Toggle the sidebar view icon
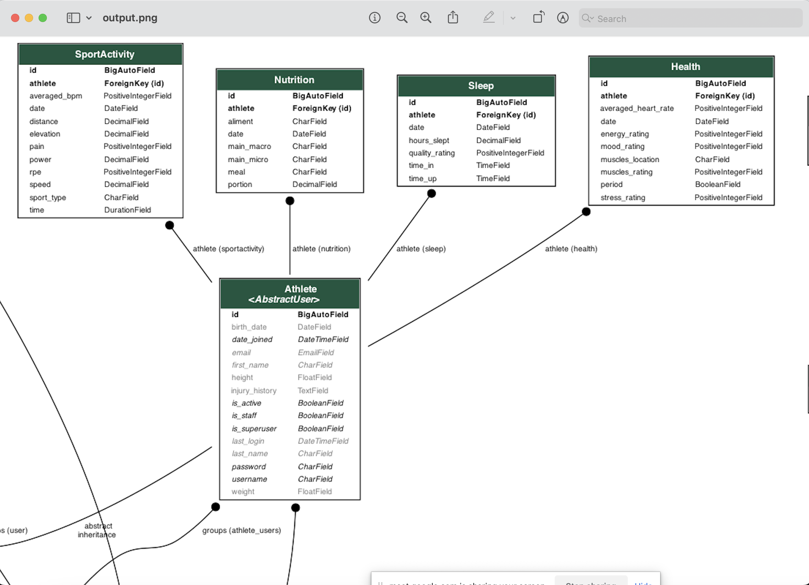The image size is (809, 585). (73, 18)
